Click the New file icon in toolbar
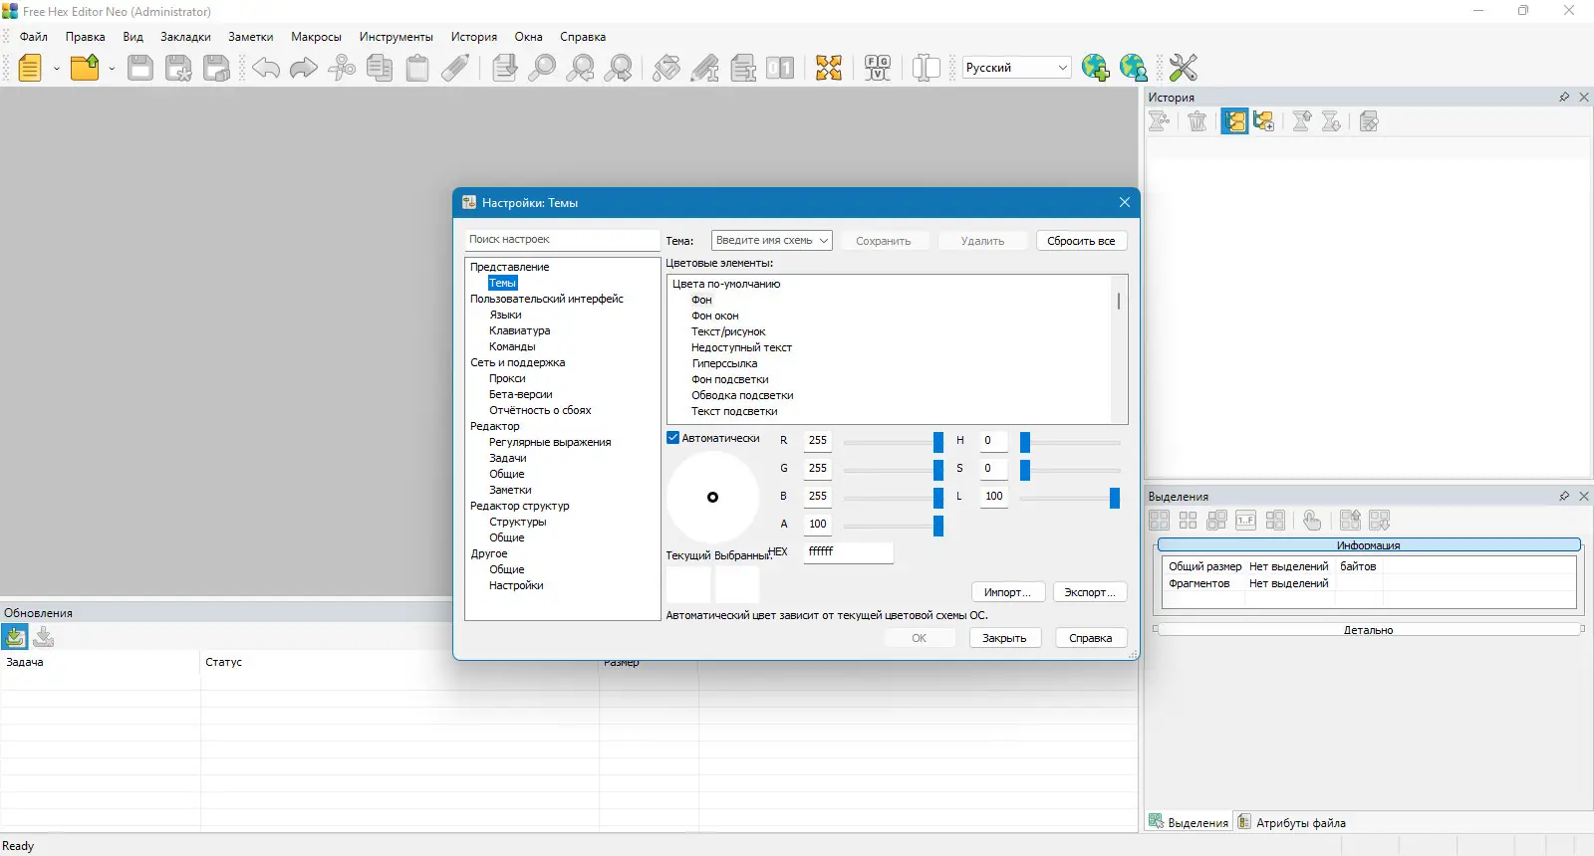The width and height of the screenshot is (1594, 856). point(30,68)
